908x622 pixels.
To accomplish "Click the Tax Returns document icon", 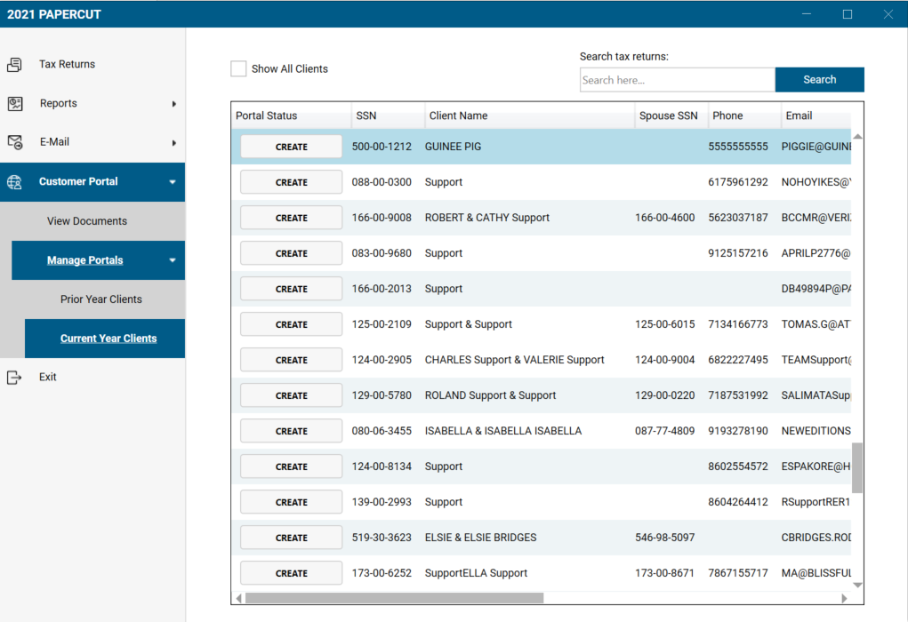I will point(14,64).
